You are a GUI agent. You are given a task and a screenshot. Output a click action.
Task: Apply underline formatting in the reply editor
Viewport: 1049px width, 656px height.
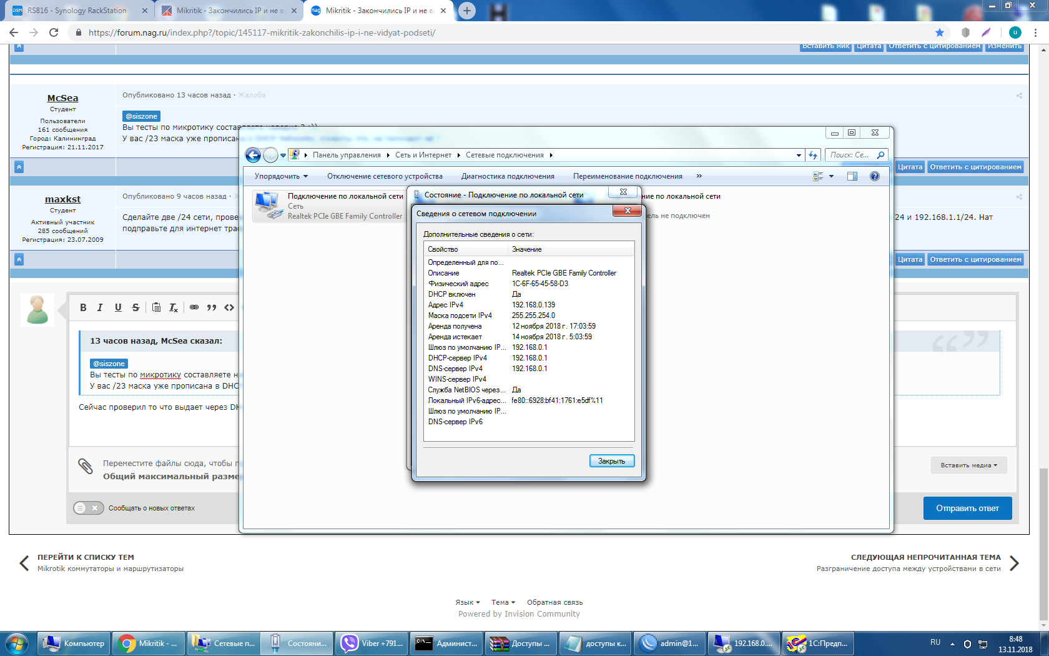pos(118,307)
